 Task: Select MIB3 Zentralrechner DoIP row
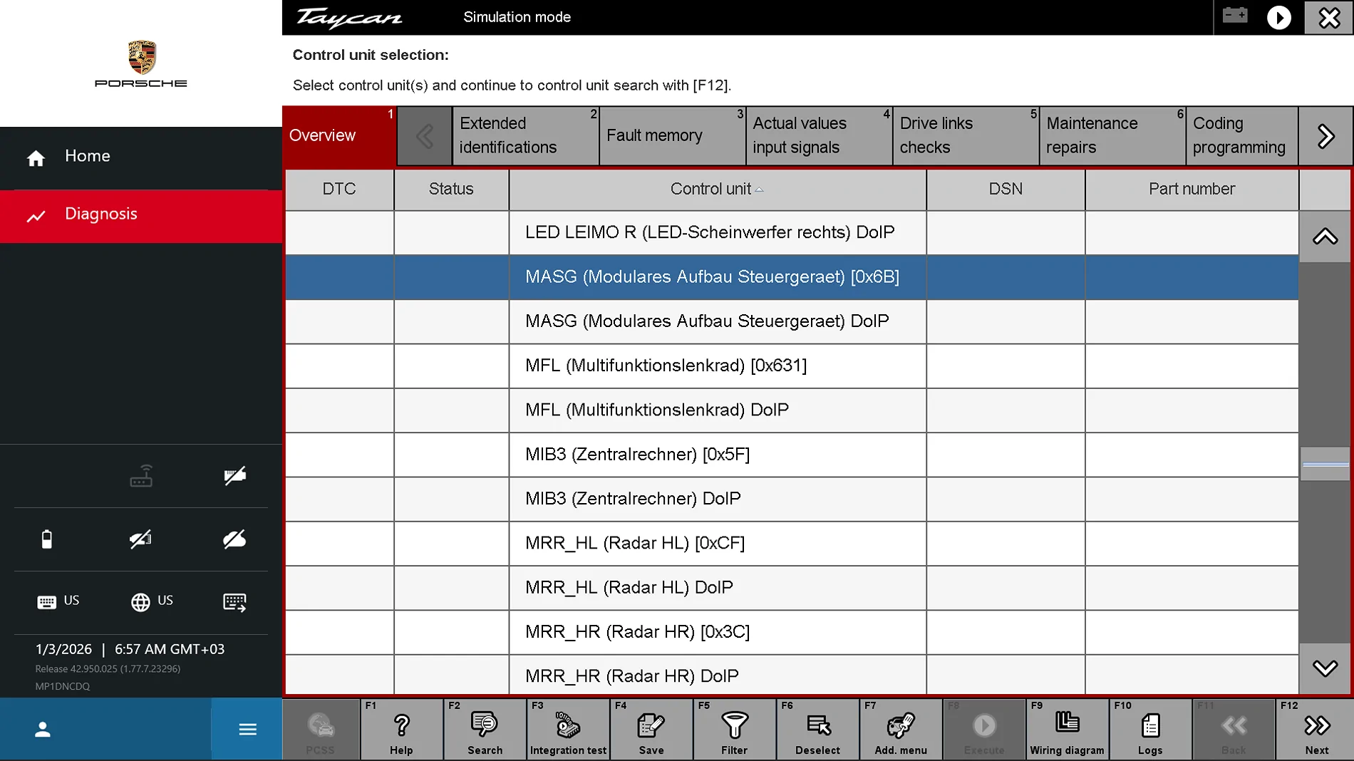[792, 499]
